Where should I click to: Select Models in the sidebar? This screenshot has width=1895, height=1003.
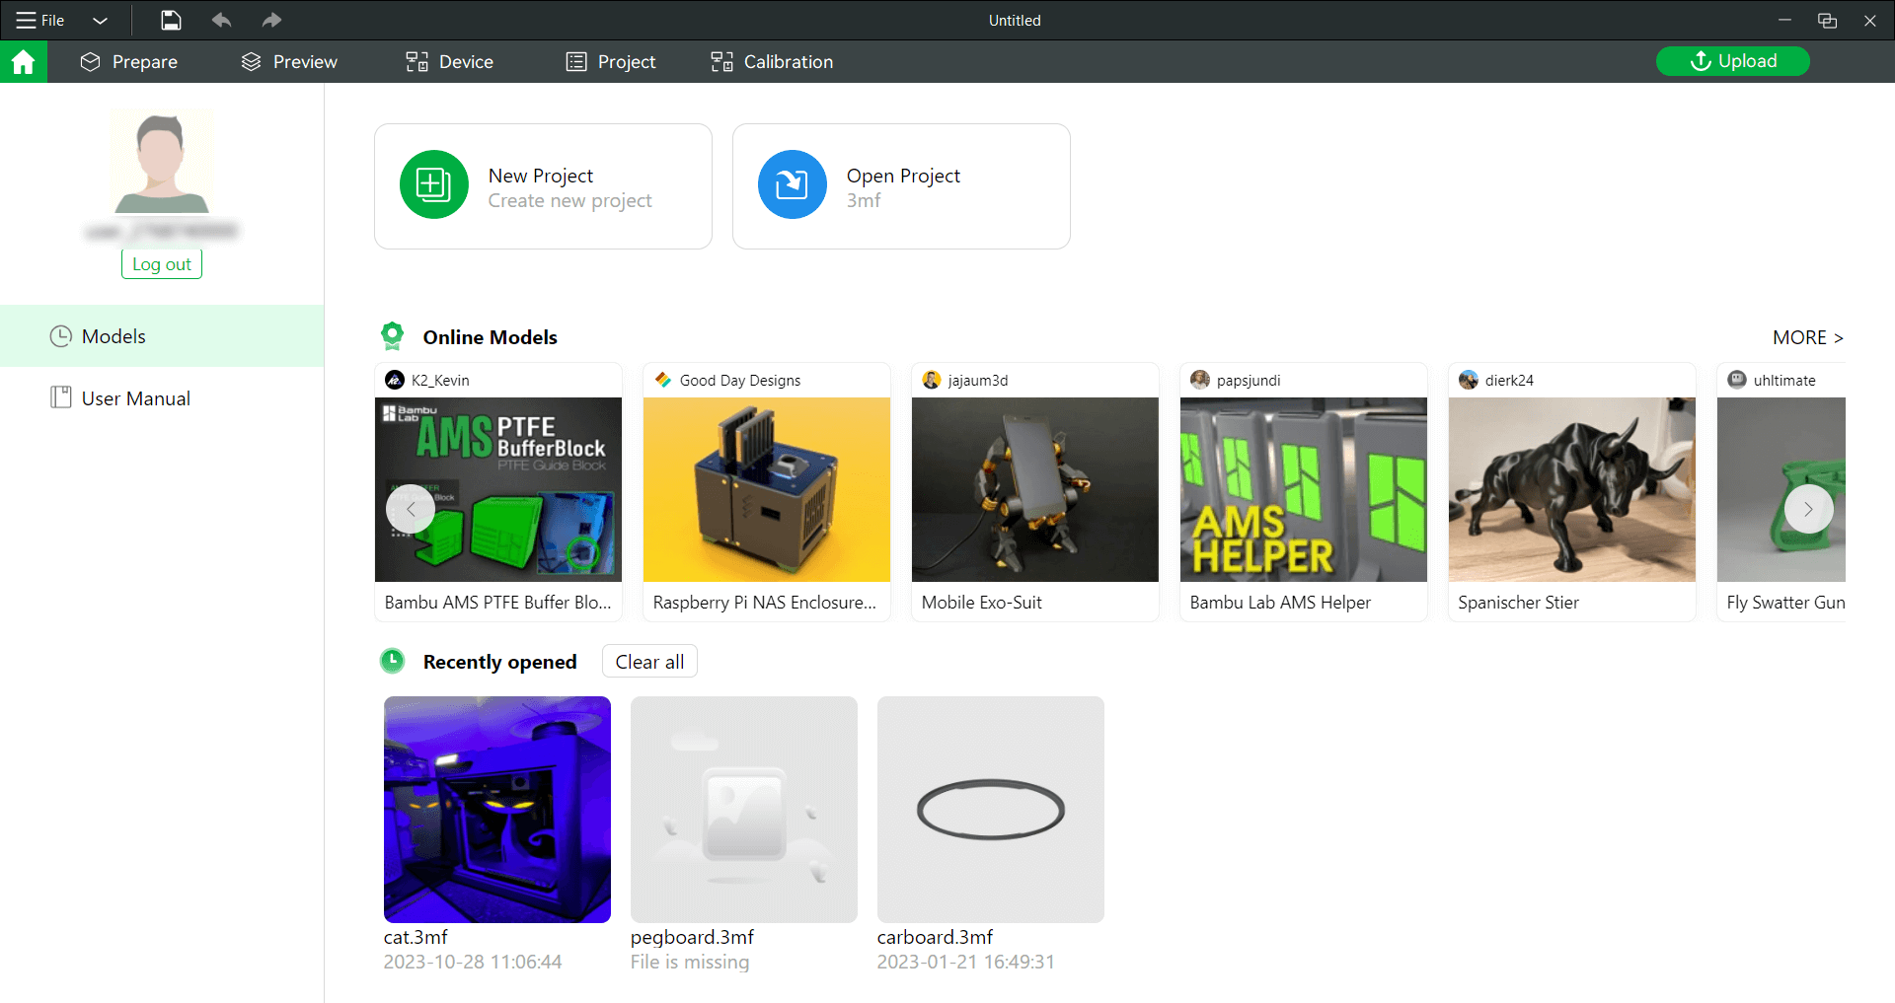[162, 336]
